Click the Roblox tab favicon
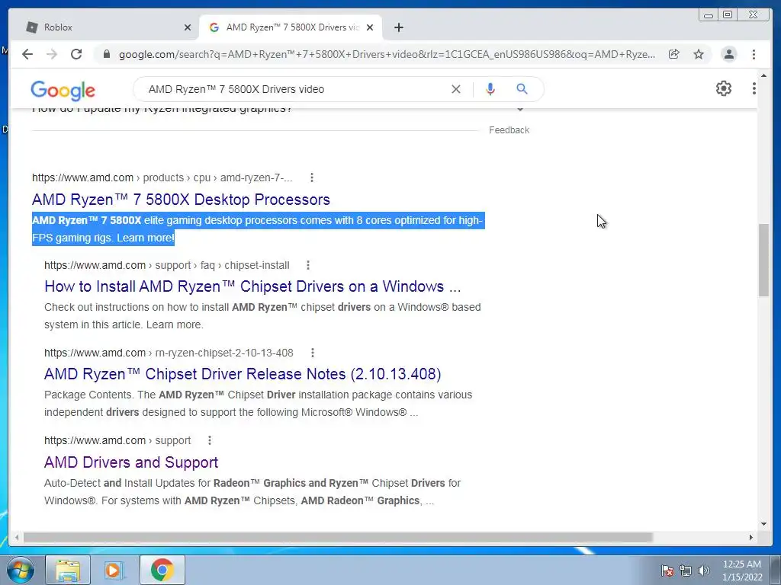This screenshot has height=585, width=781. 32,27
